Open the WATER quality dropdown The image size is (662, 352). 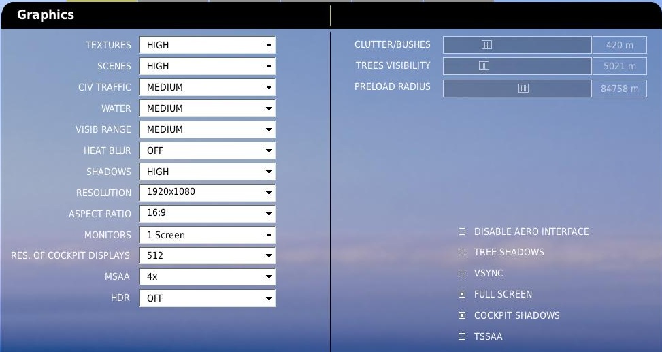point(208,108)
